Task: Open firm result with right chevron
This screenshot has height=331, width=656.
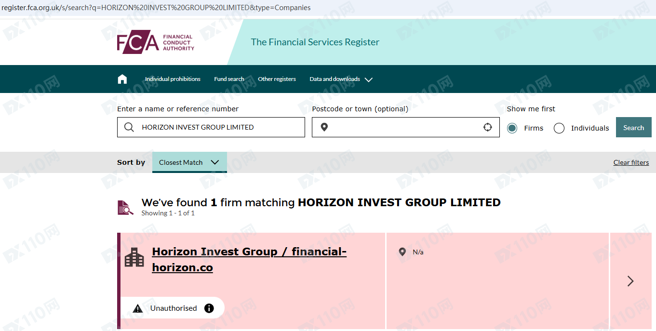Action: click(x=630, y=281)
